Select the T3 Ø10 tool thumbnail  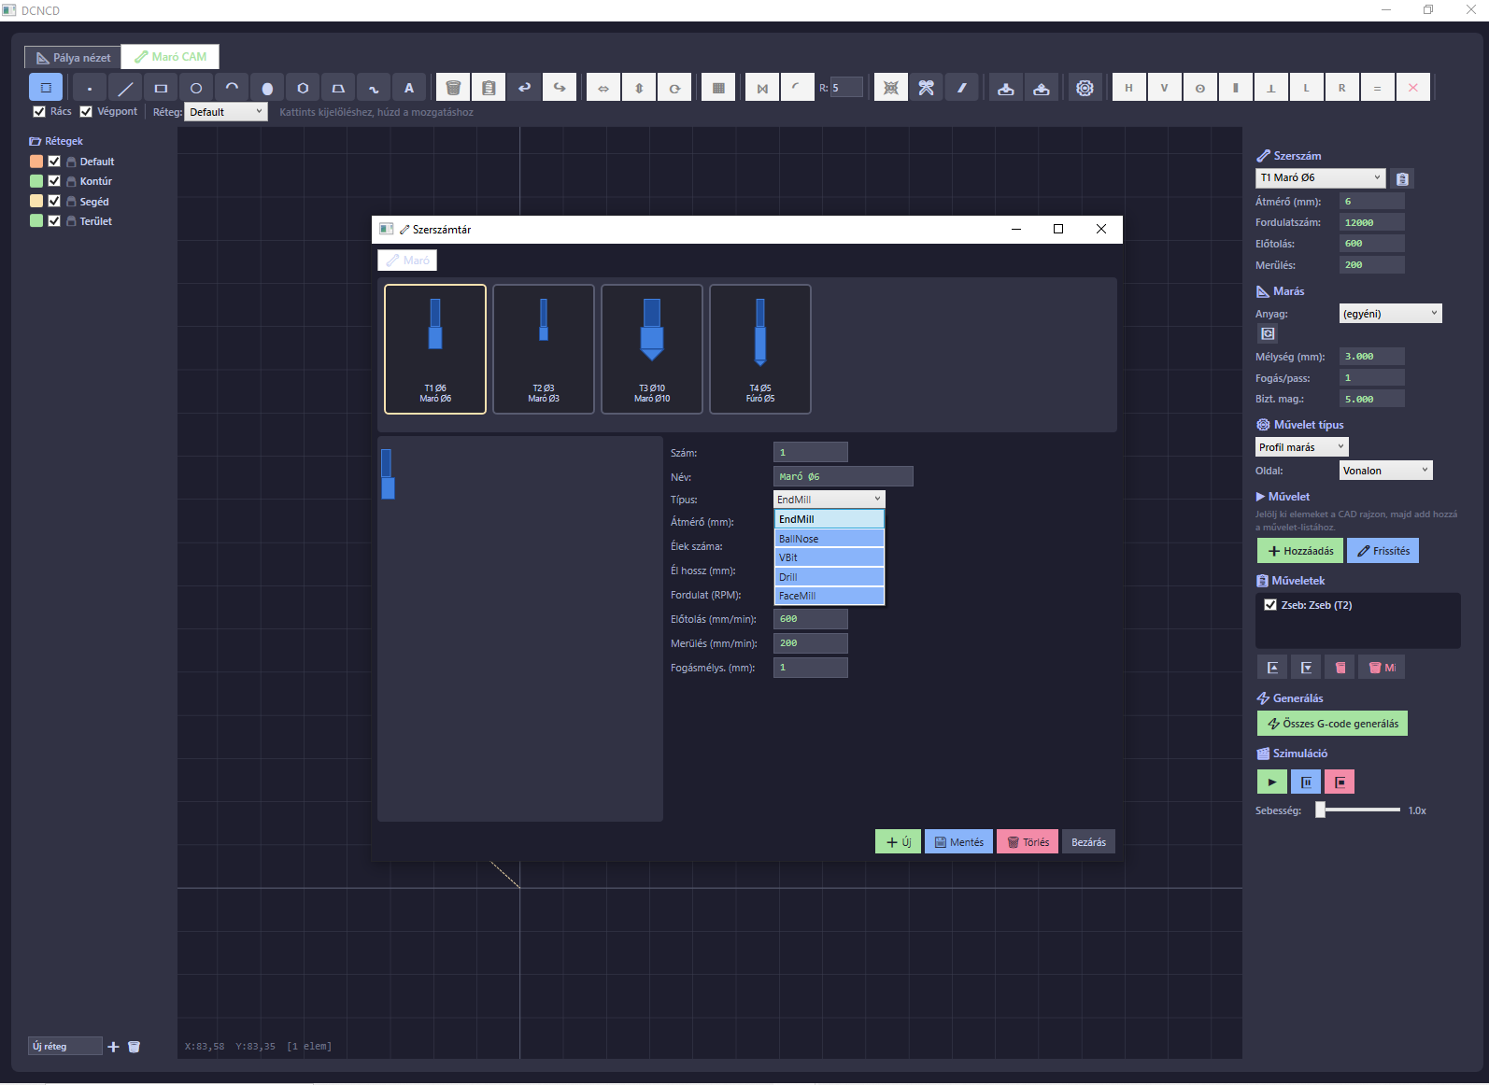pos(652,349)
